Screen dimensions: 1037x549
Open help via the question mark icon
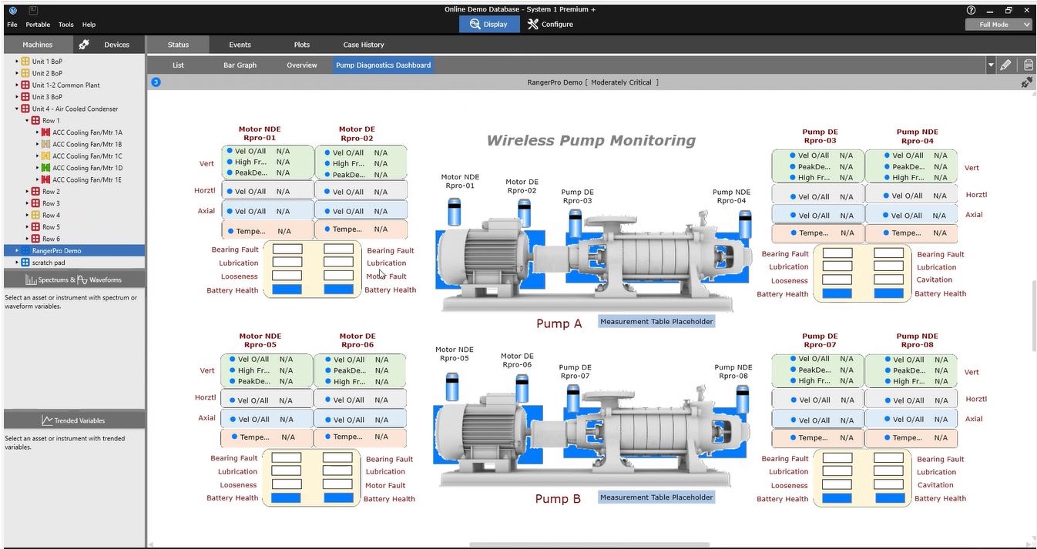click(971, 10)
